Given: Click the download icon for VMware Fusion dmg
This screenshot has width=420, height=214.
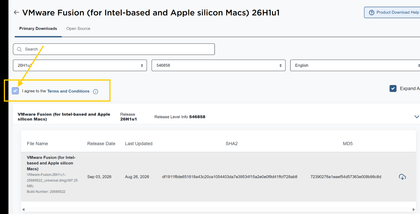Looking at the screenshot, I should tap(402, 177).
